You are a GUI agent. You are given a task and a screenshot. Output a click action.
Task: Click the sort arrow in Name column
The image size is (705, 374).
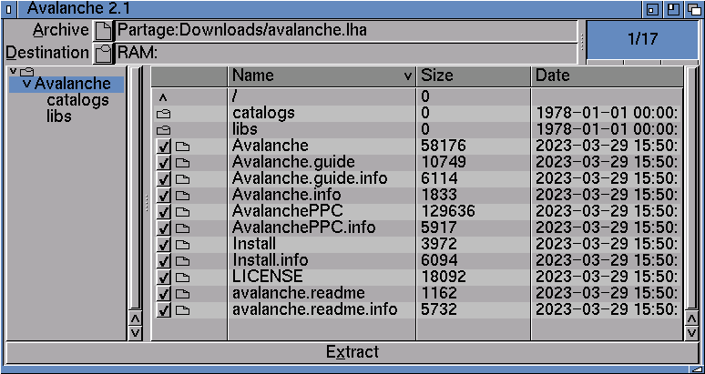click(407, 76)
